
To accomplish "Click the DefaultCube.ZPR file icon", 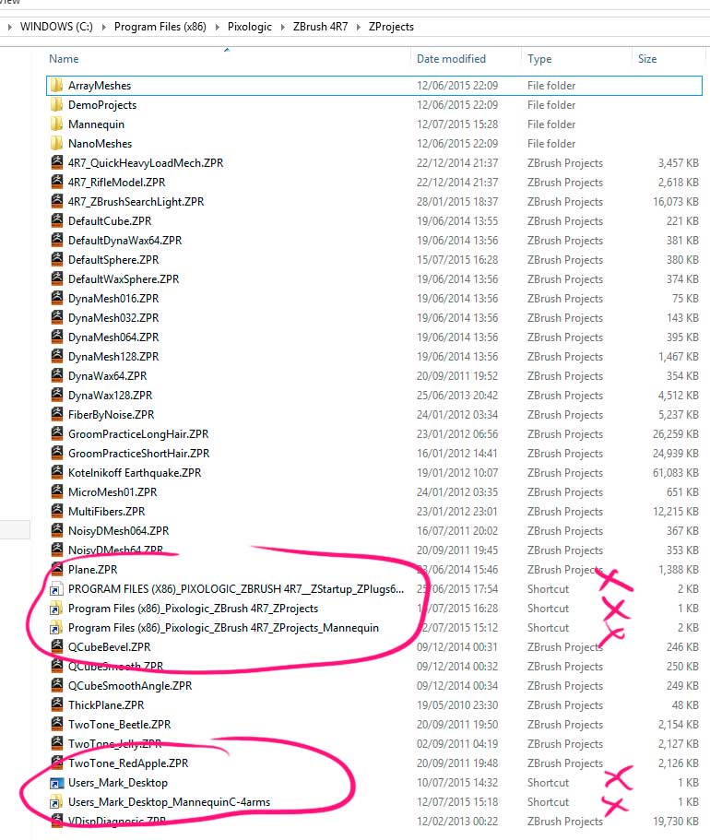I will tap(56, 220).
